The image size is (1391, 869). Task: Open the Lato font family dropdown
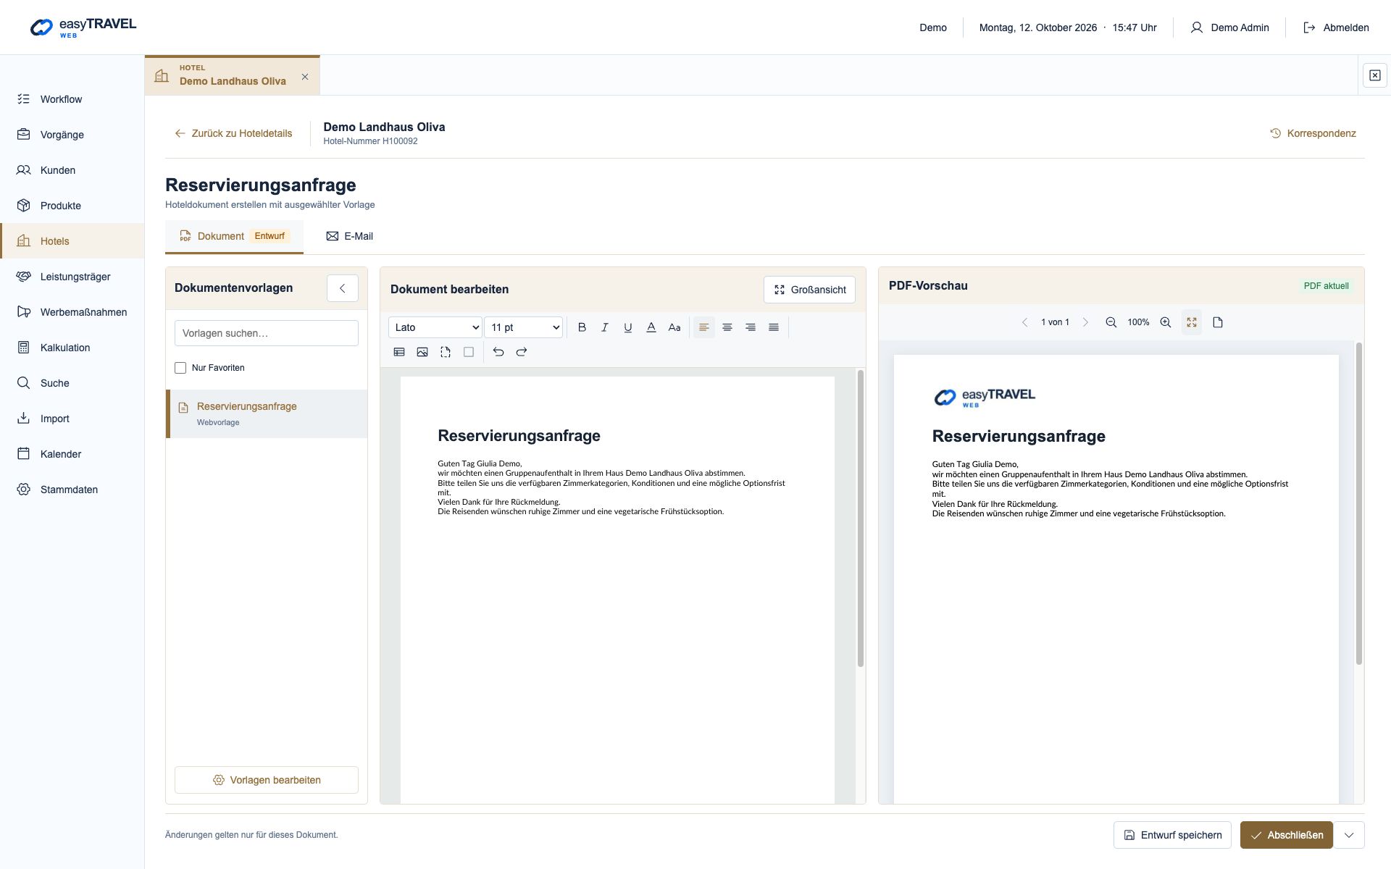click(x=435, y=327)
